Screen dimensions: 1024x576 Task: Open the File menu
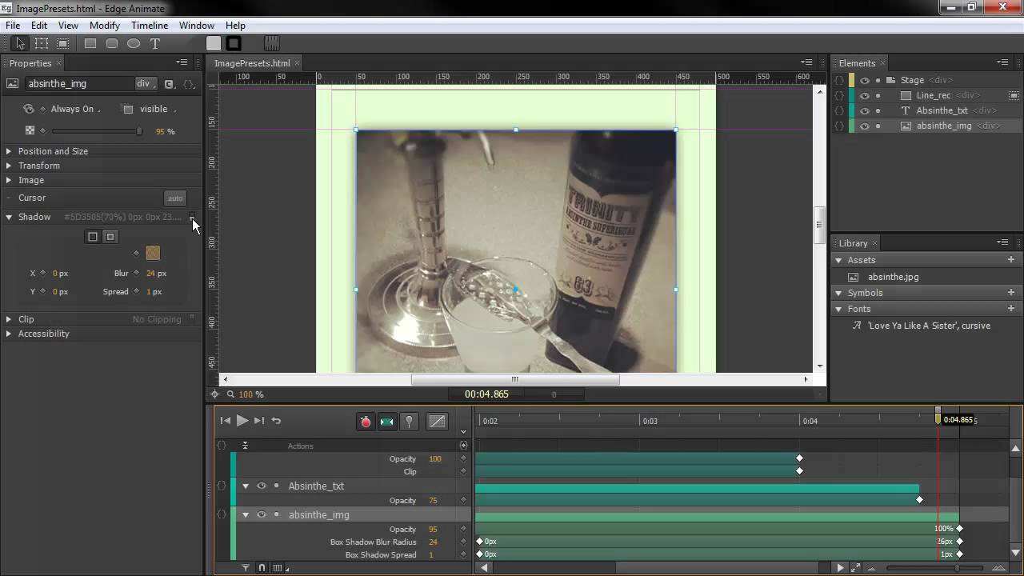13,26
